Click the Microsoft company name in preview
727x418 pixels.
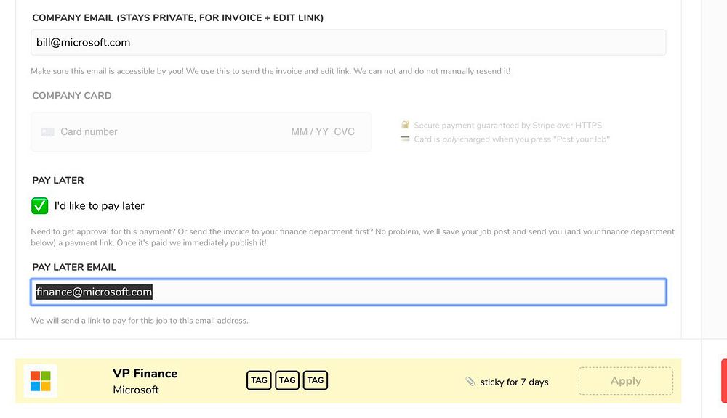pyautogui.click(x=136, y=390)
